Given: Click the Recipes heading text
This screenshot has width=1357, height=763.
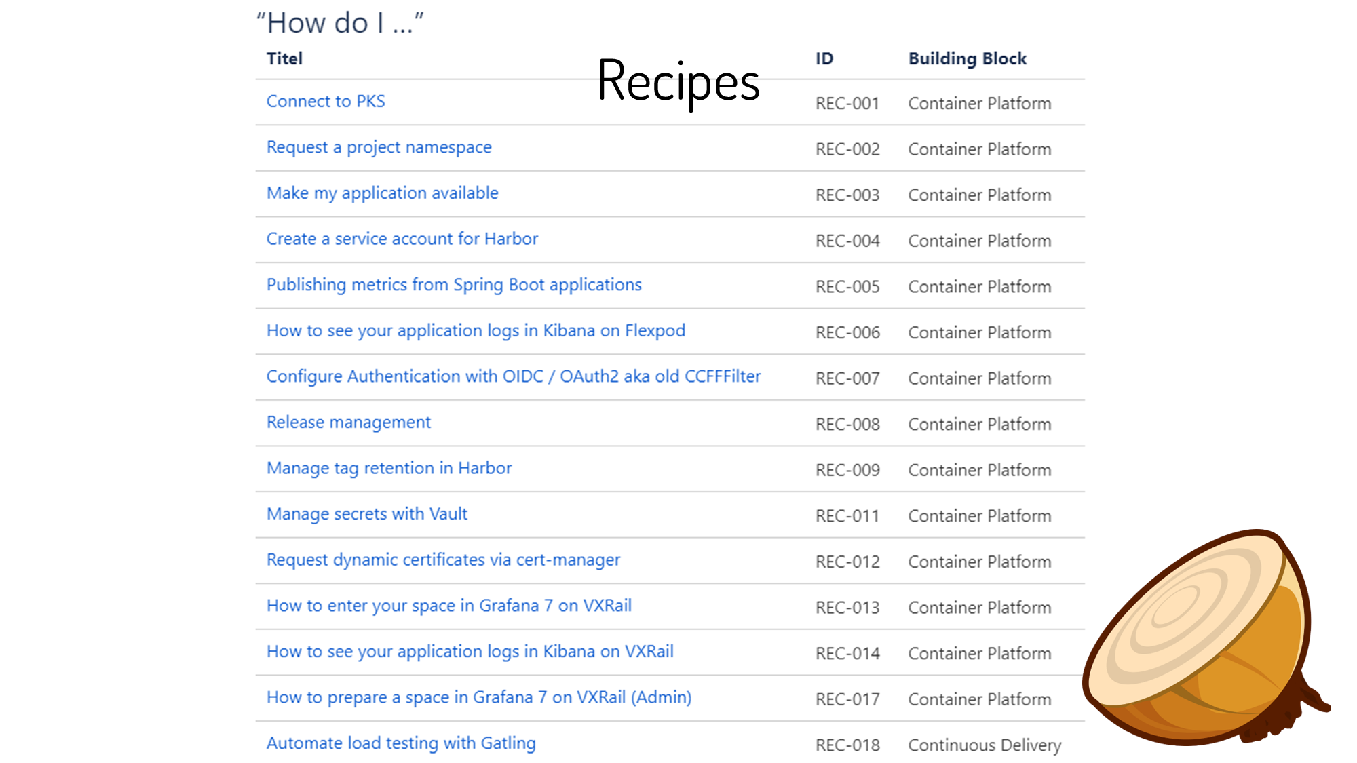Looking at the screenshot, I should coord(678,81).
